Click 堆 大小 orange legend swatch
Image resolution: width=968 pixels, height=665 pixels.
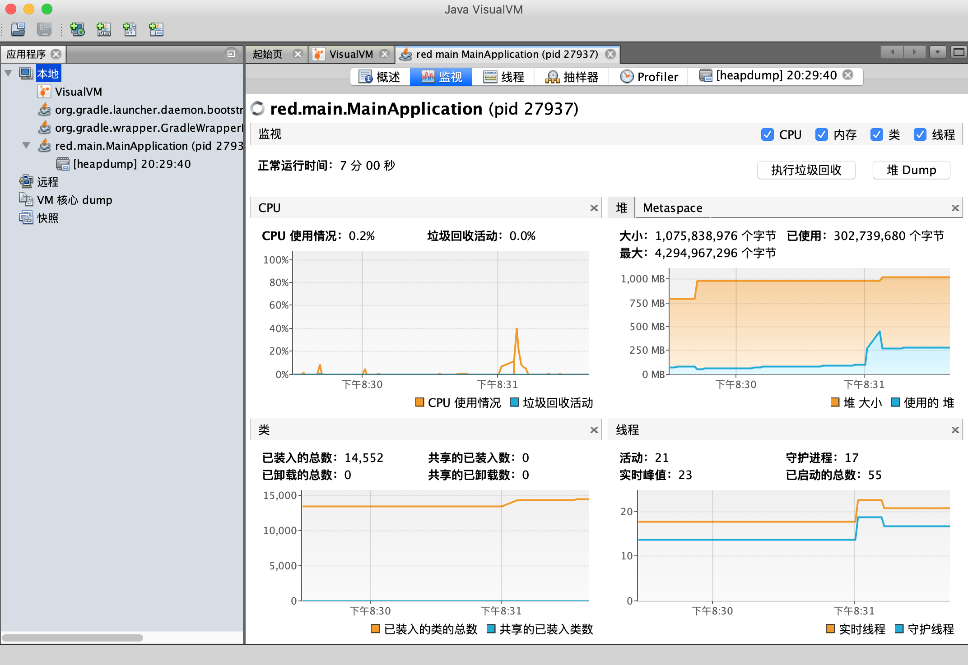[x=835, y=402]
